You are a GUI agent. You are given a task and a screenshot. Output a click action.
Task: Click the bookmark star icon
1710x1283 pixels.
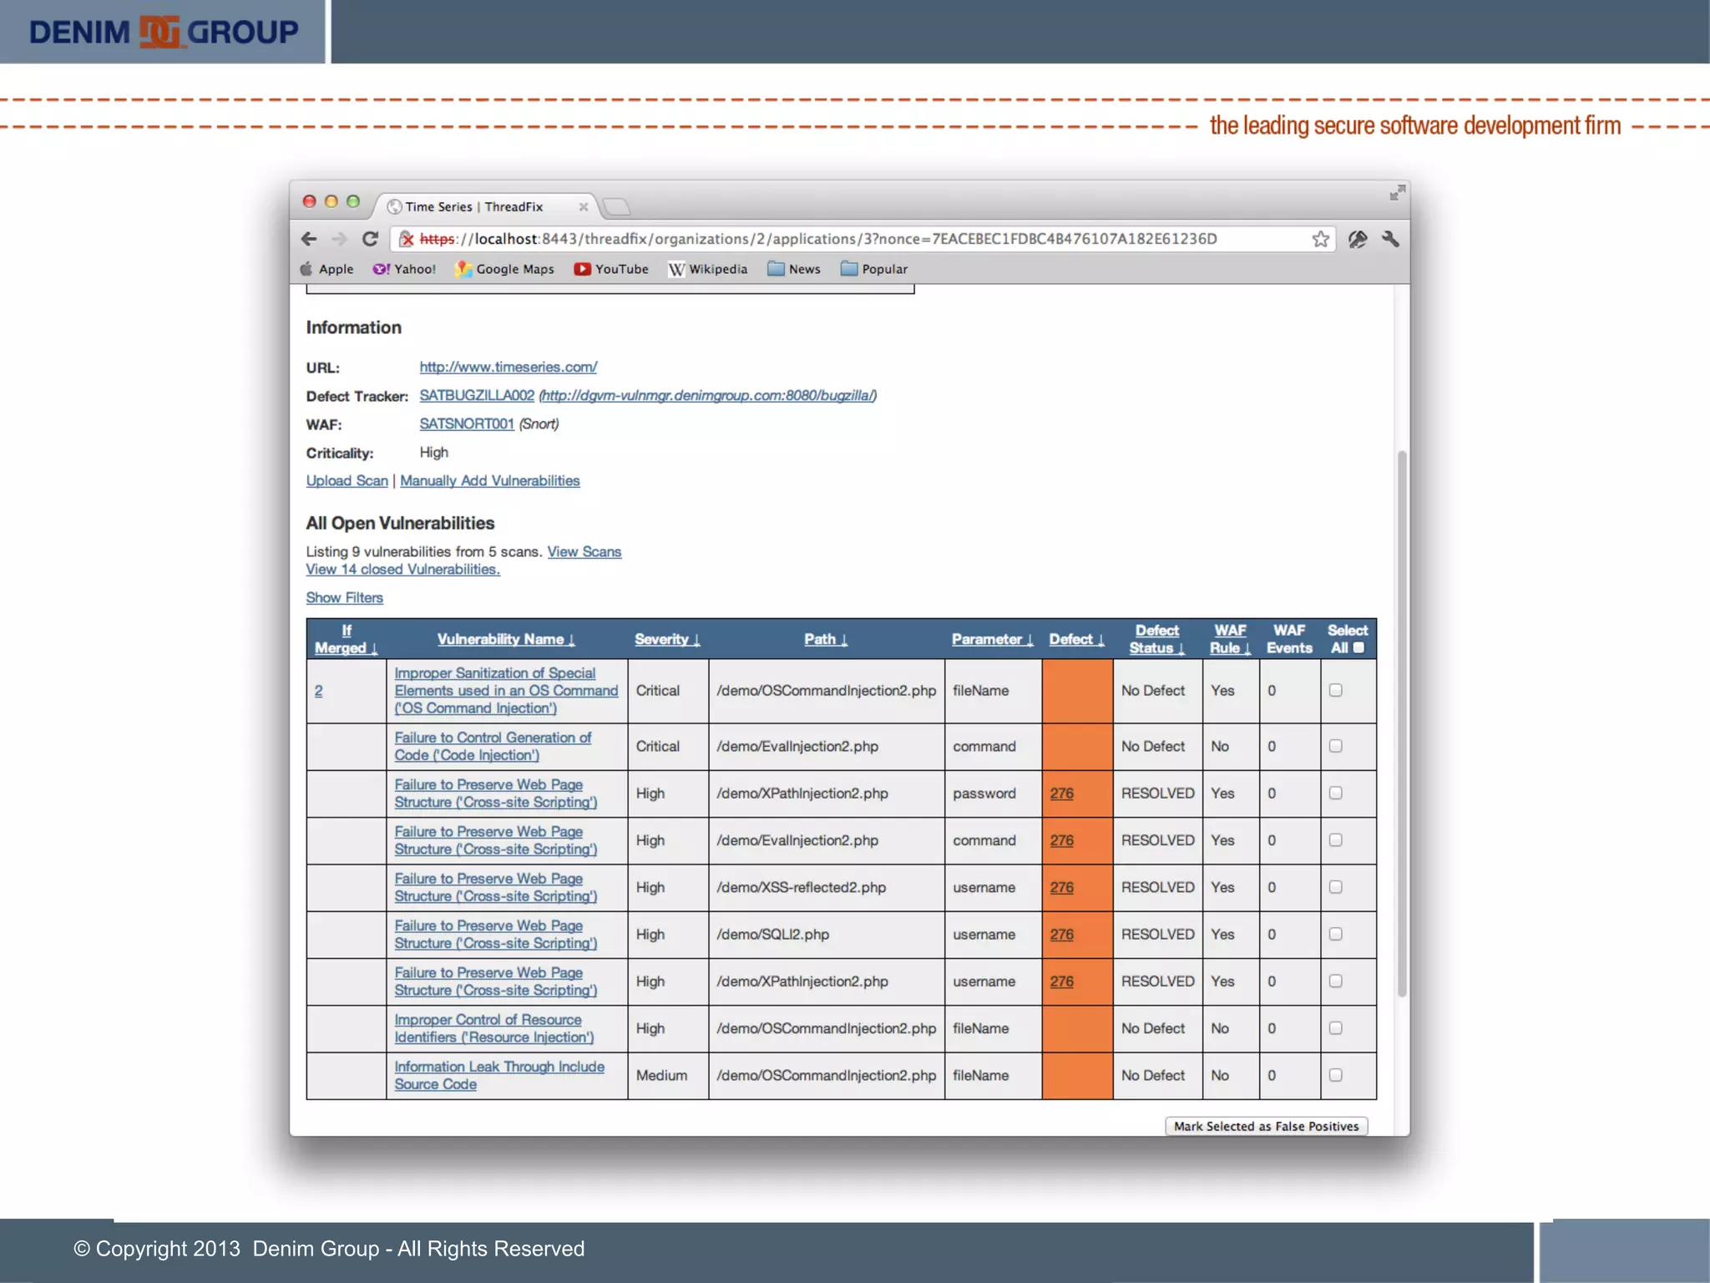click(x=1320, y=240)
